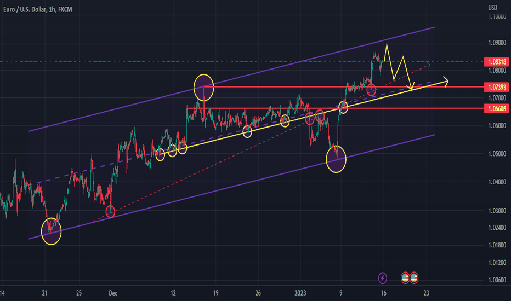Open the second US flag economic event icon
This screenshot has width=511, height=301.
pyautogui.click(x=414, y=278)
